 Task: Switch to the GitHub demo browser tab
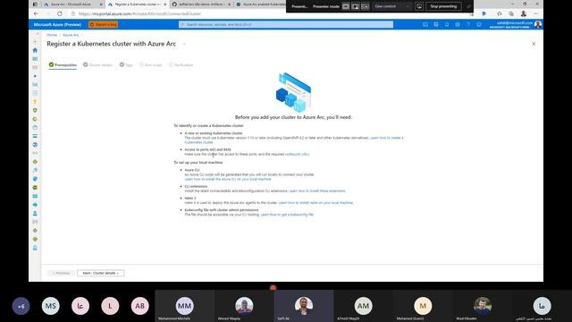pyautogui.click(x=201, y=4)
